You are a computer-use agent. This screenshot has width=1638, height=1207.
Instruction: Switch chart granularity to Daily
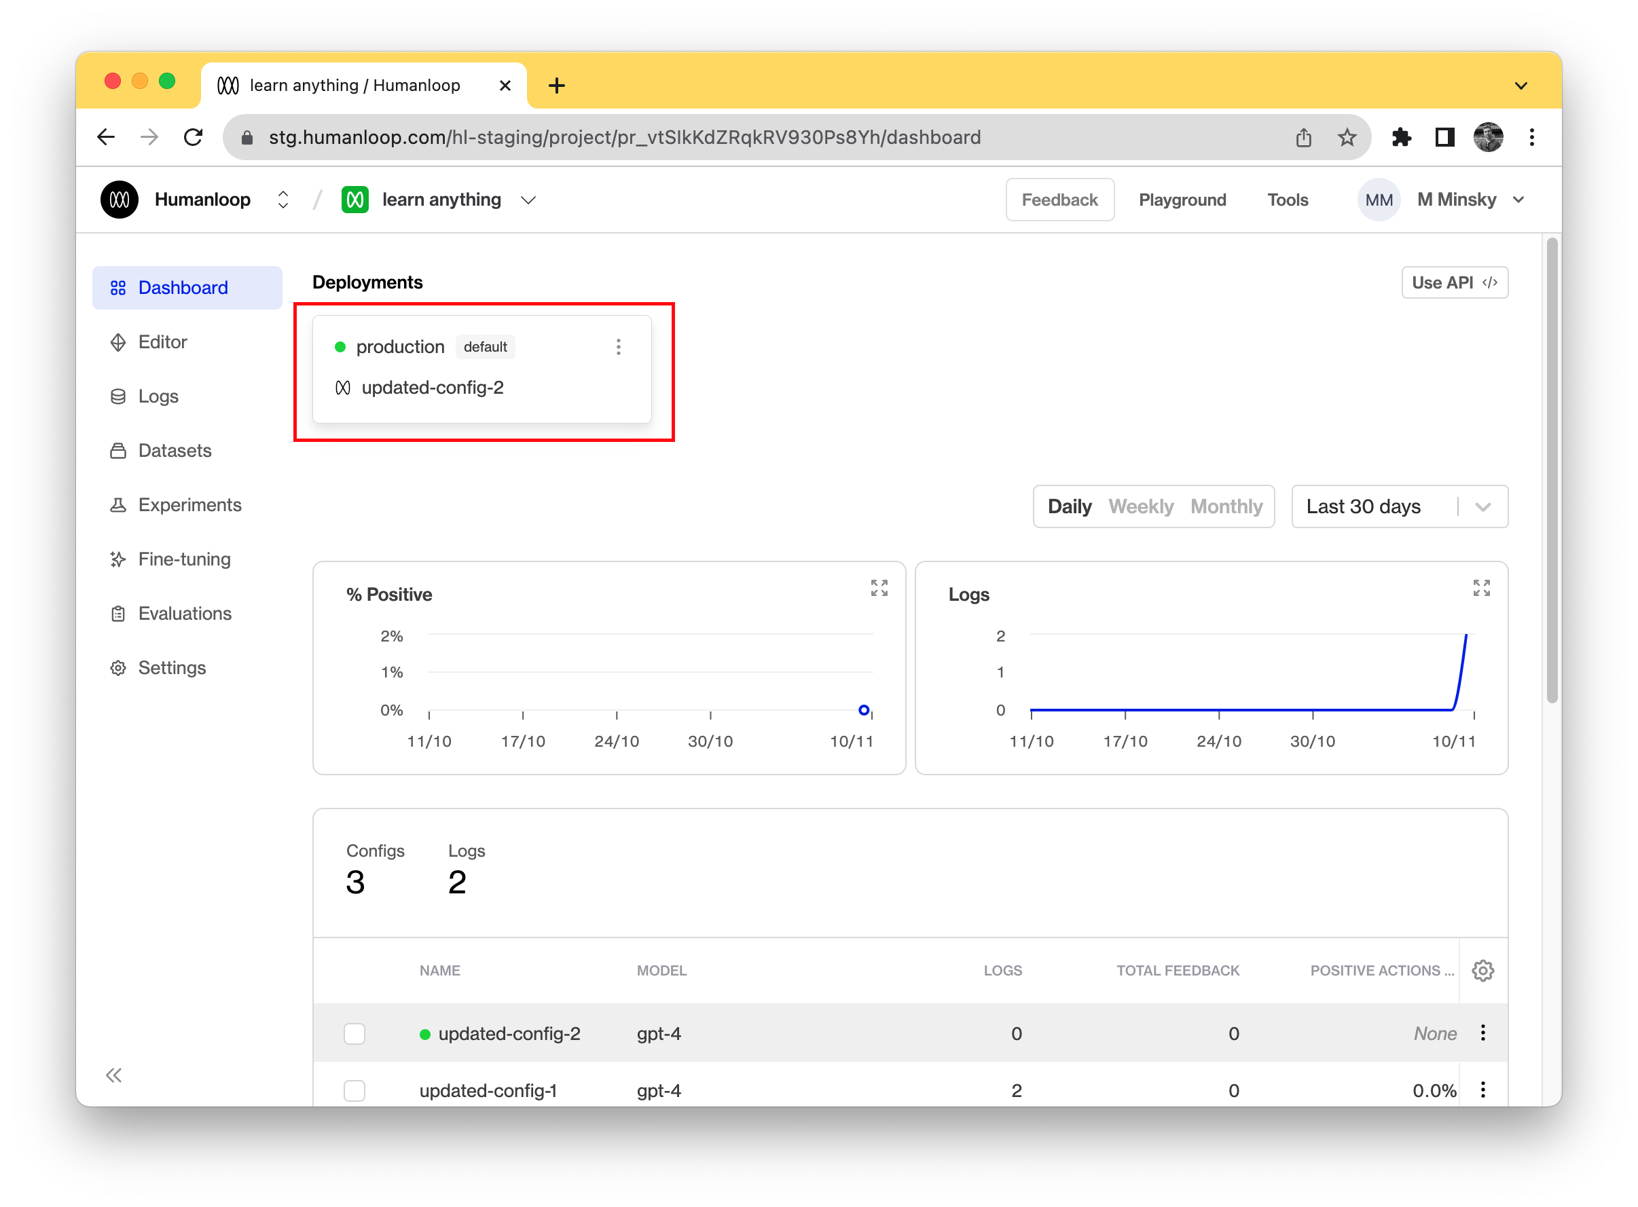[1069, 506]
